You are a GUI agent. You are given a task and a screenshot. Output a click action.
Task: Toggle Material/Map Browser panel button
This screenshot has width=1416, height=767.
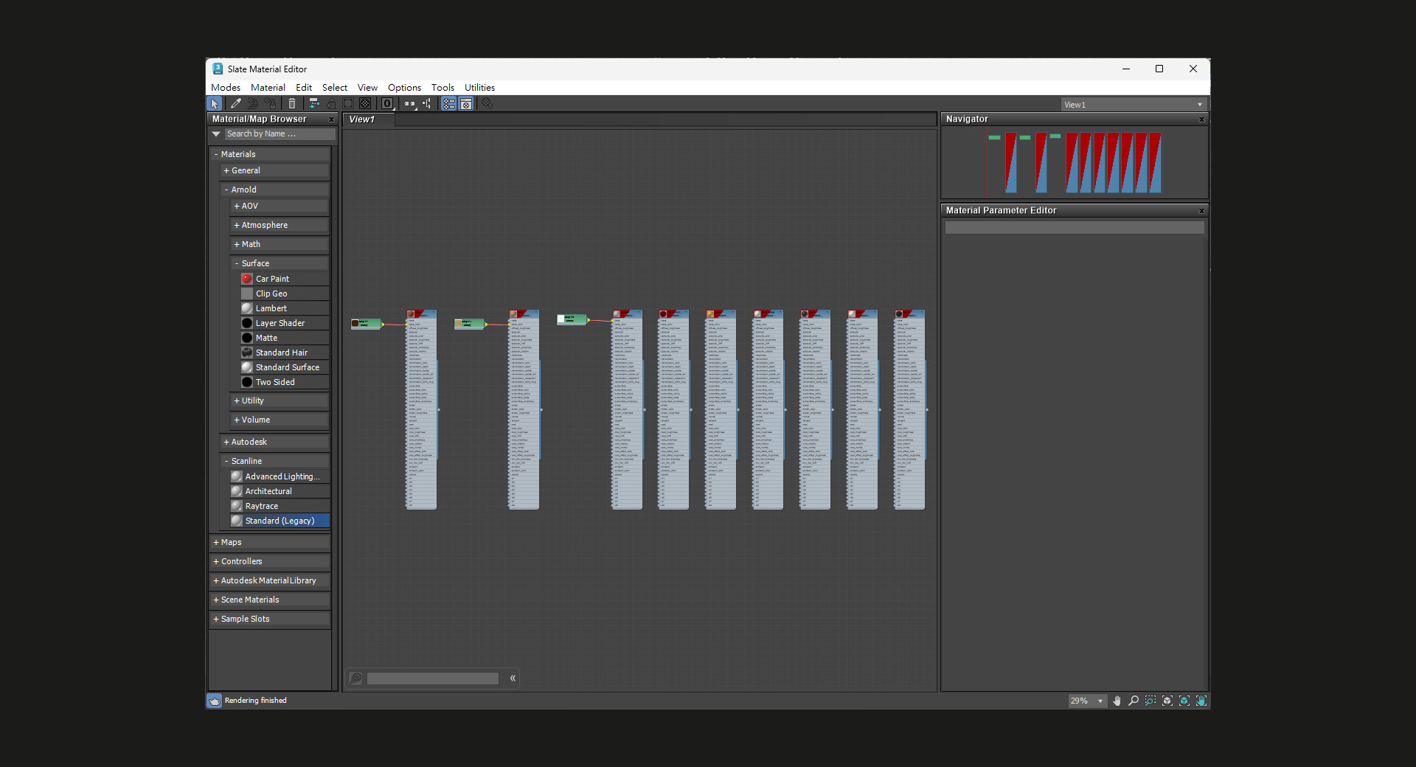click(448, 104)
